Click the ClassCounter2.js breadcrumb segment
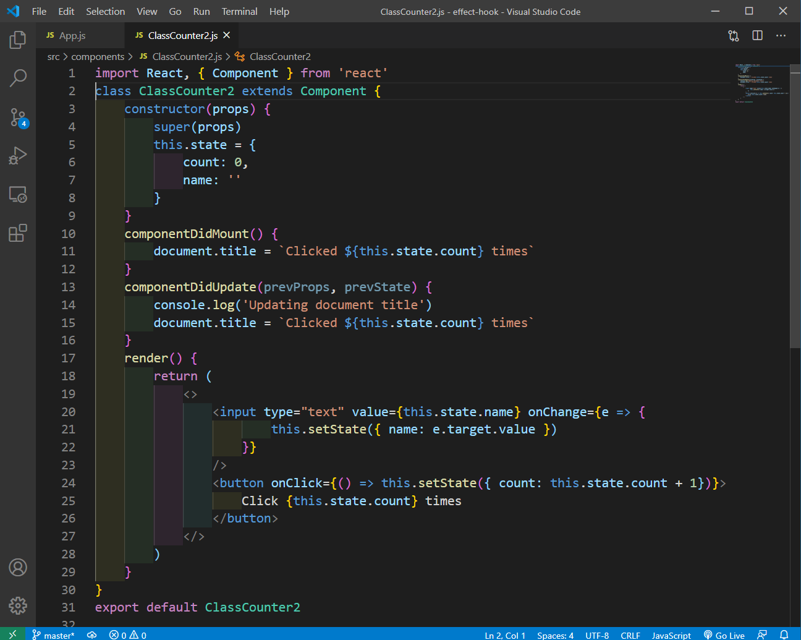 tap(187, 57)
